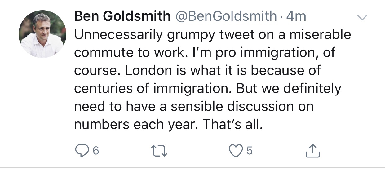Click the reply count number 6
Image resolution: width=385 pixels, height=172 pixels.
point(96,151)
